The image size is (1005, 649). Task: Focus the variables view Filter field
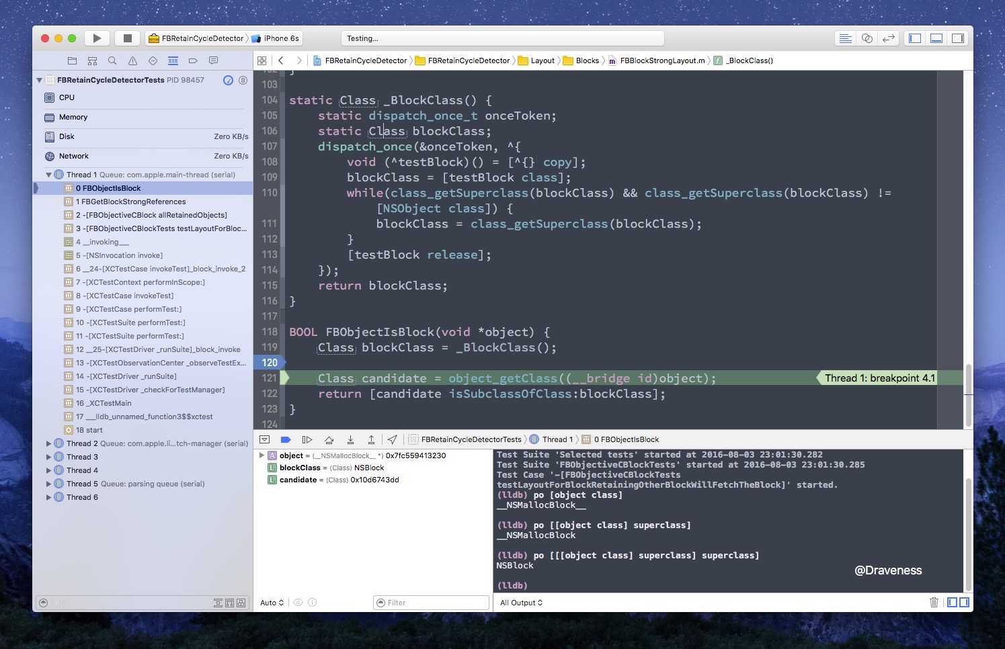(x=431, y=603)
